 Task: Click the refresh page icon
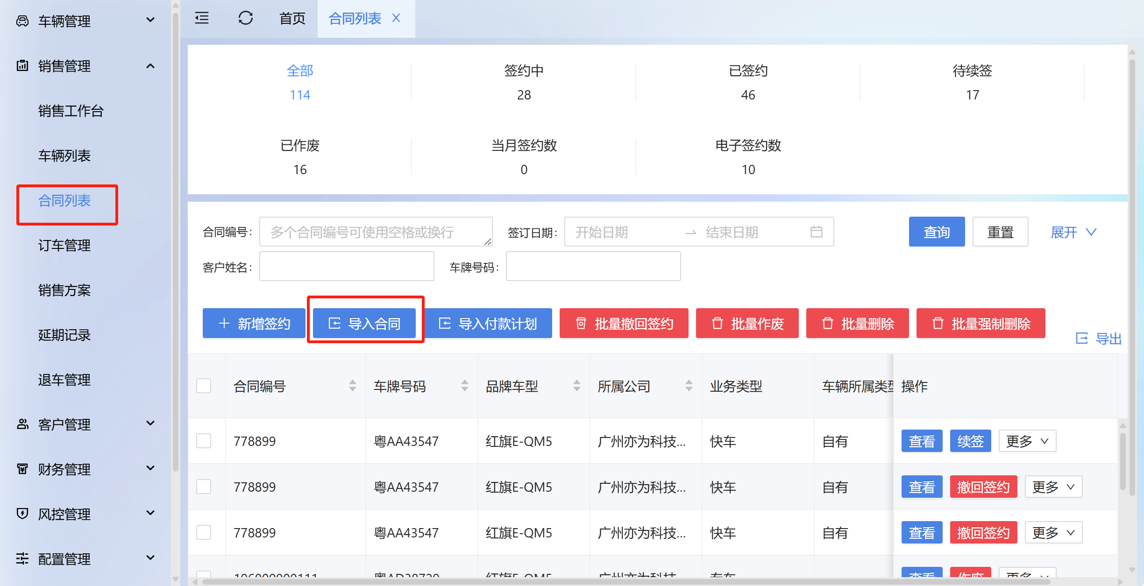click(x=245, y=18)
